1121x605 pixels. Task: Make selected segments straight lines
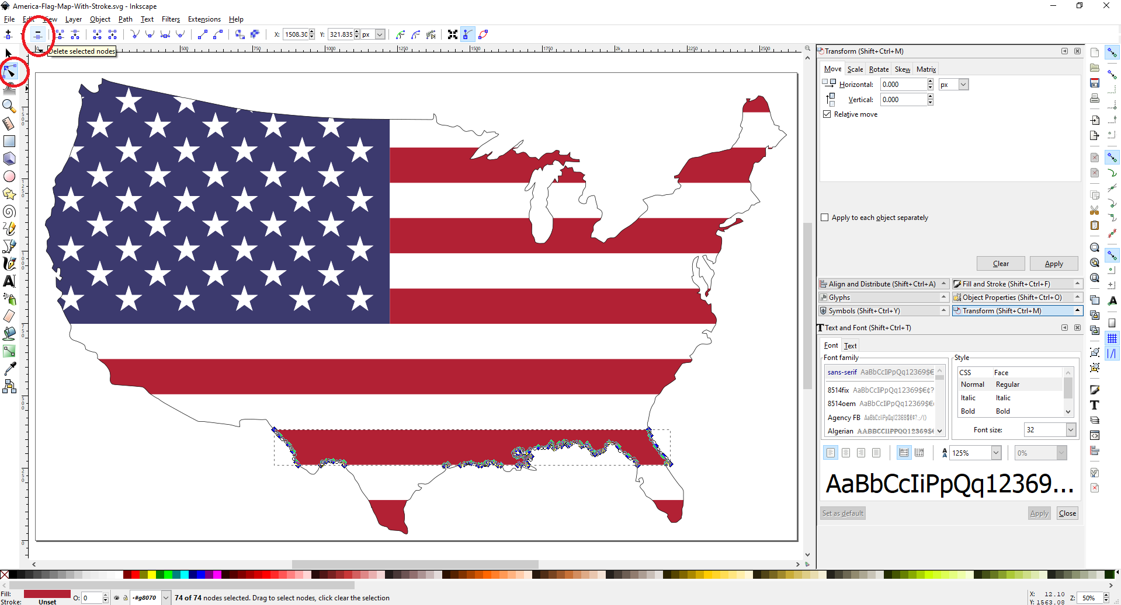point(202,34)
